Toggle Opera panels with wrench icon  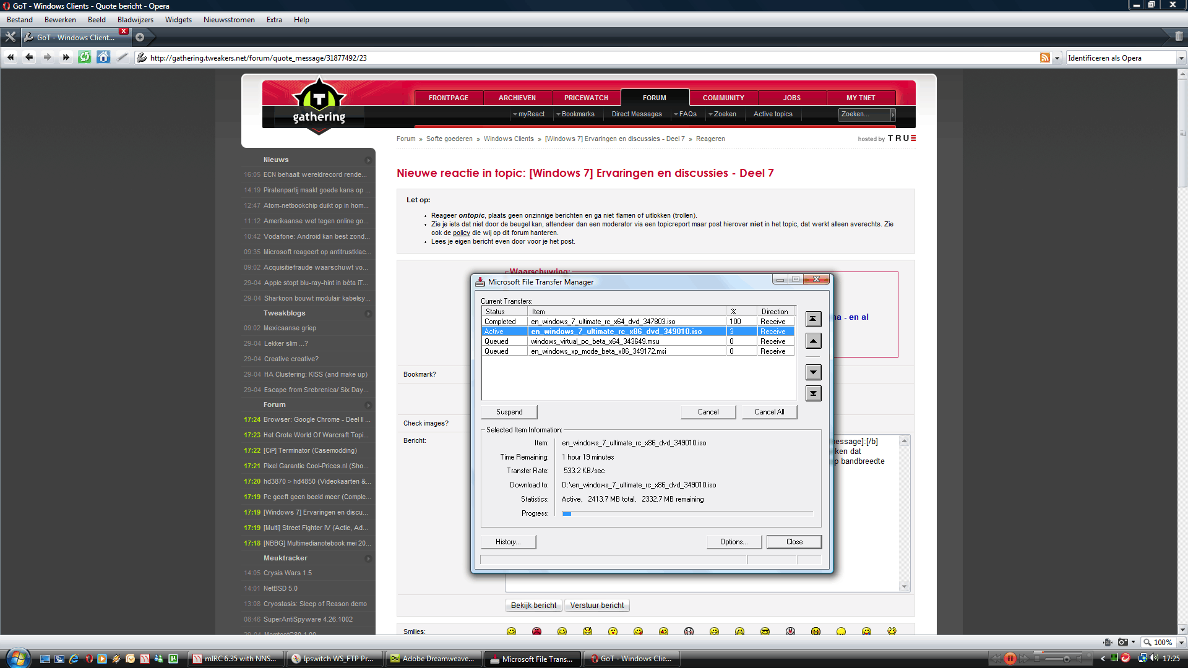click(x=11, y=37)
